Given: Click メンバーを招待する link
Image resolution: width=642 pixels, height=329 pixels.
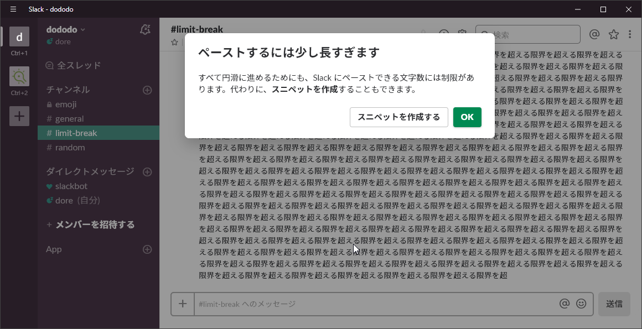Looking at the screenshot, I should [x=95, y=224].
